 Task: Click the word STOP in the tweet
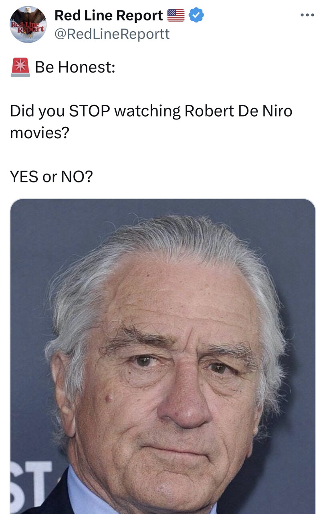(89, 111)
